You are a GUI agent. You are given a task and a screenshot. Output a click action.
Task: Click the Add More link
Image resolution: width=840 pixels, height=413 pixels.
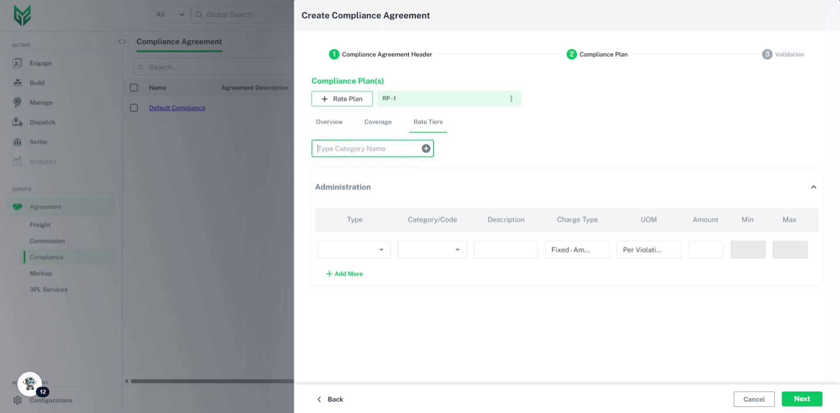tap(344, 274)
